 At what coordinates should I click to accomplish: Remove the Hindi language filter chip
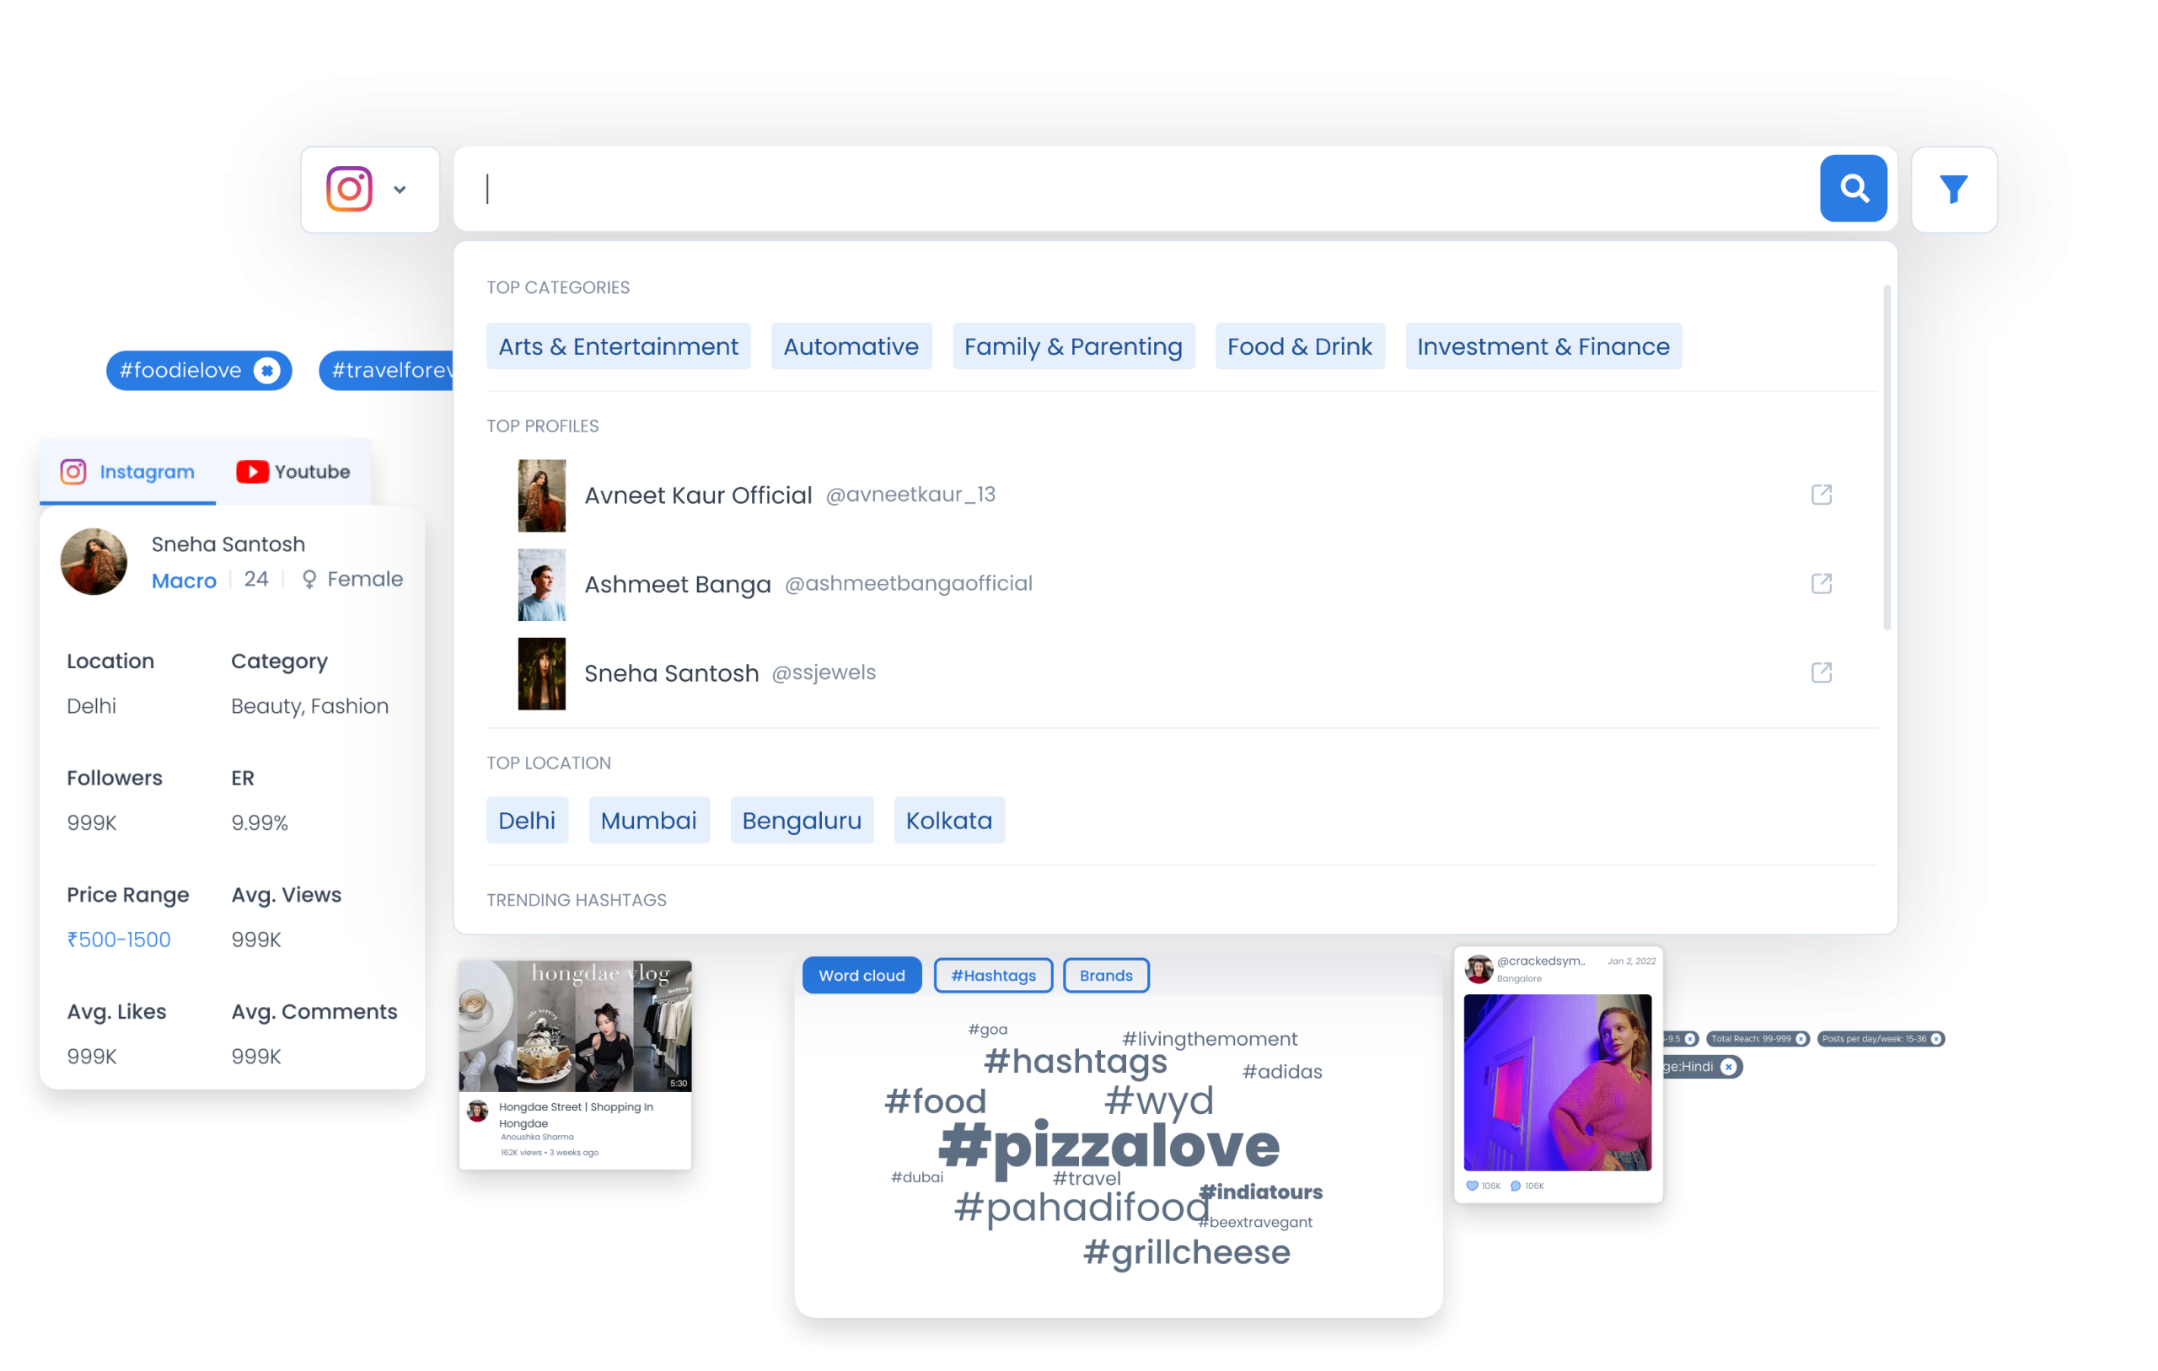[1728, 1068]
